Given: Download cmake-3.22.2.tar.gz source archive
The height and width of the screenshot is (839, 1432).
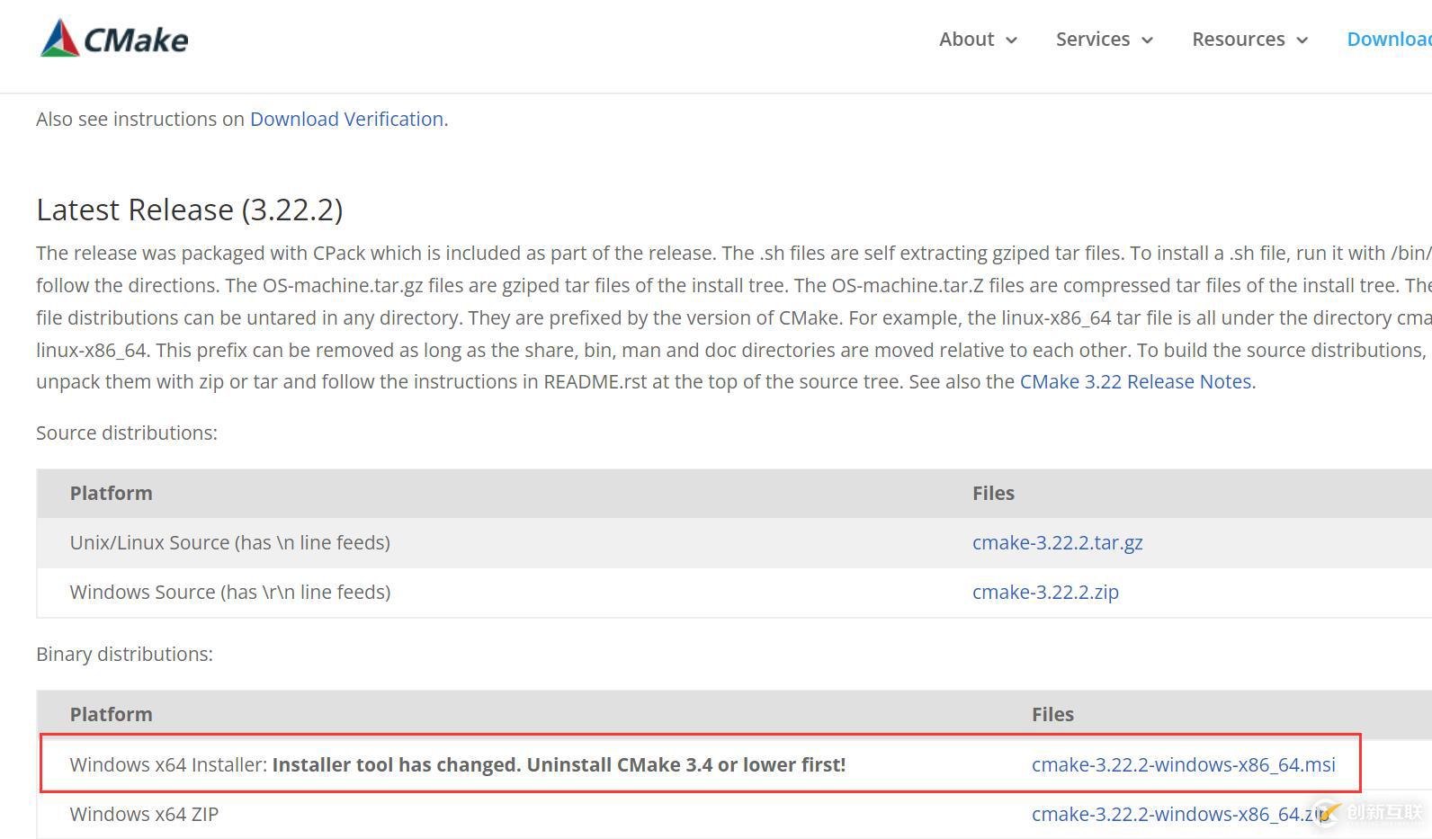Looking at the screenshot, I should [1057, 543].
